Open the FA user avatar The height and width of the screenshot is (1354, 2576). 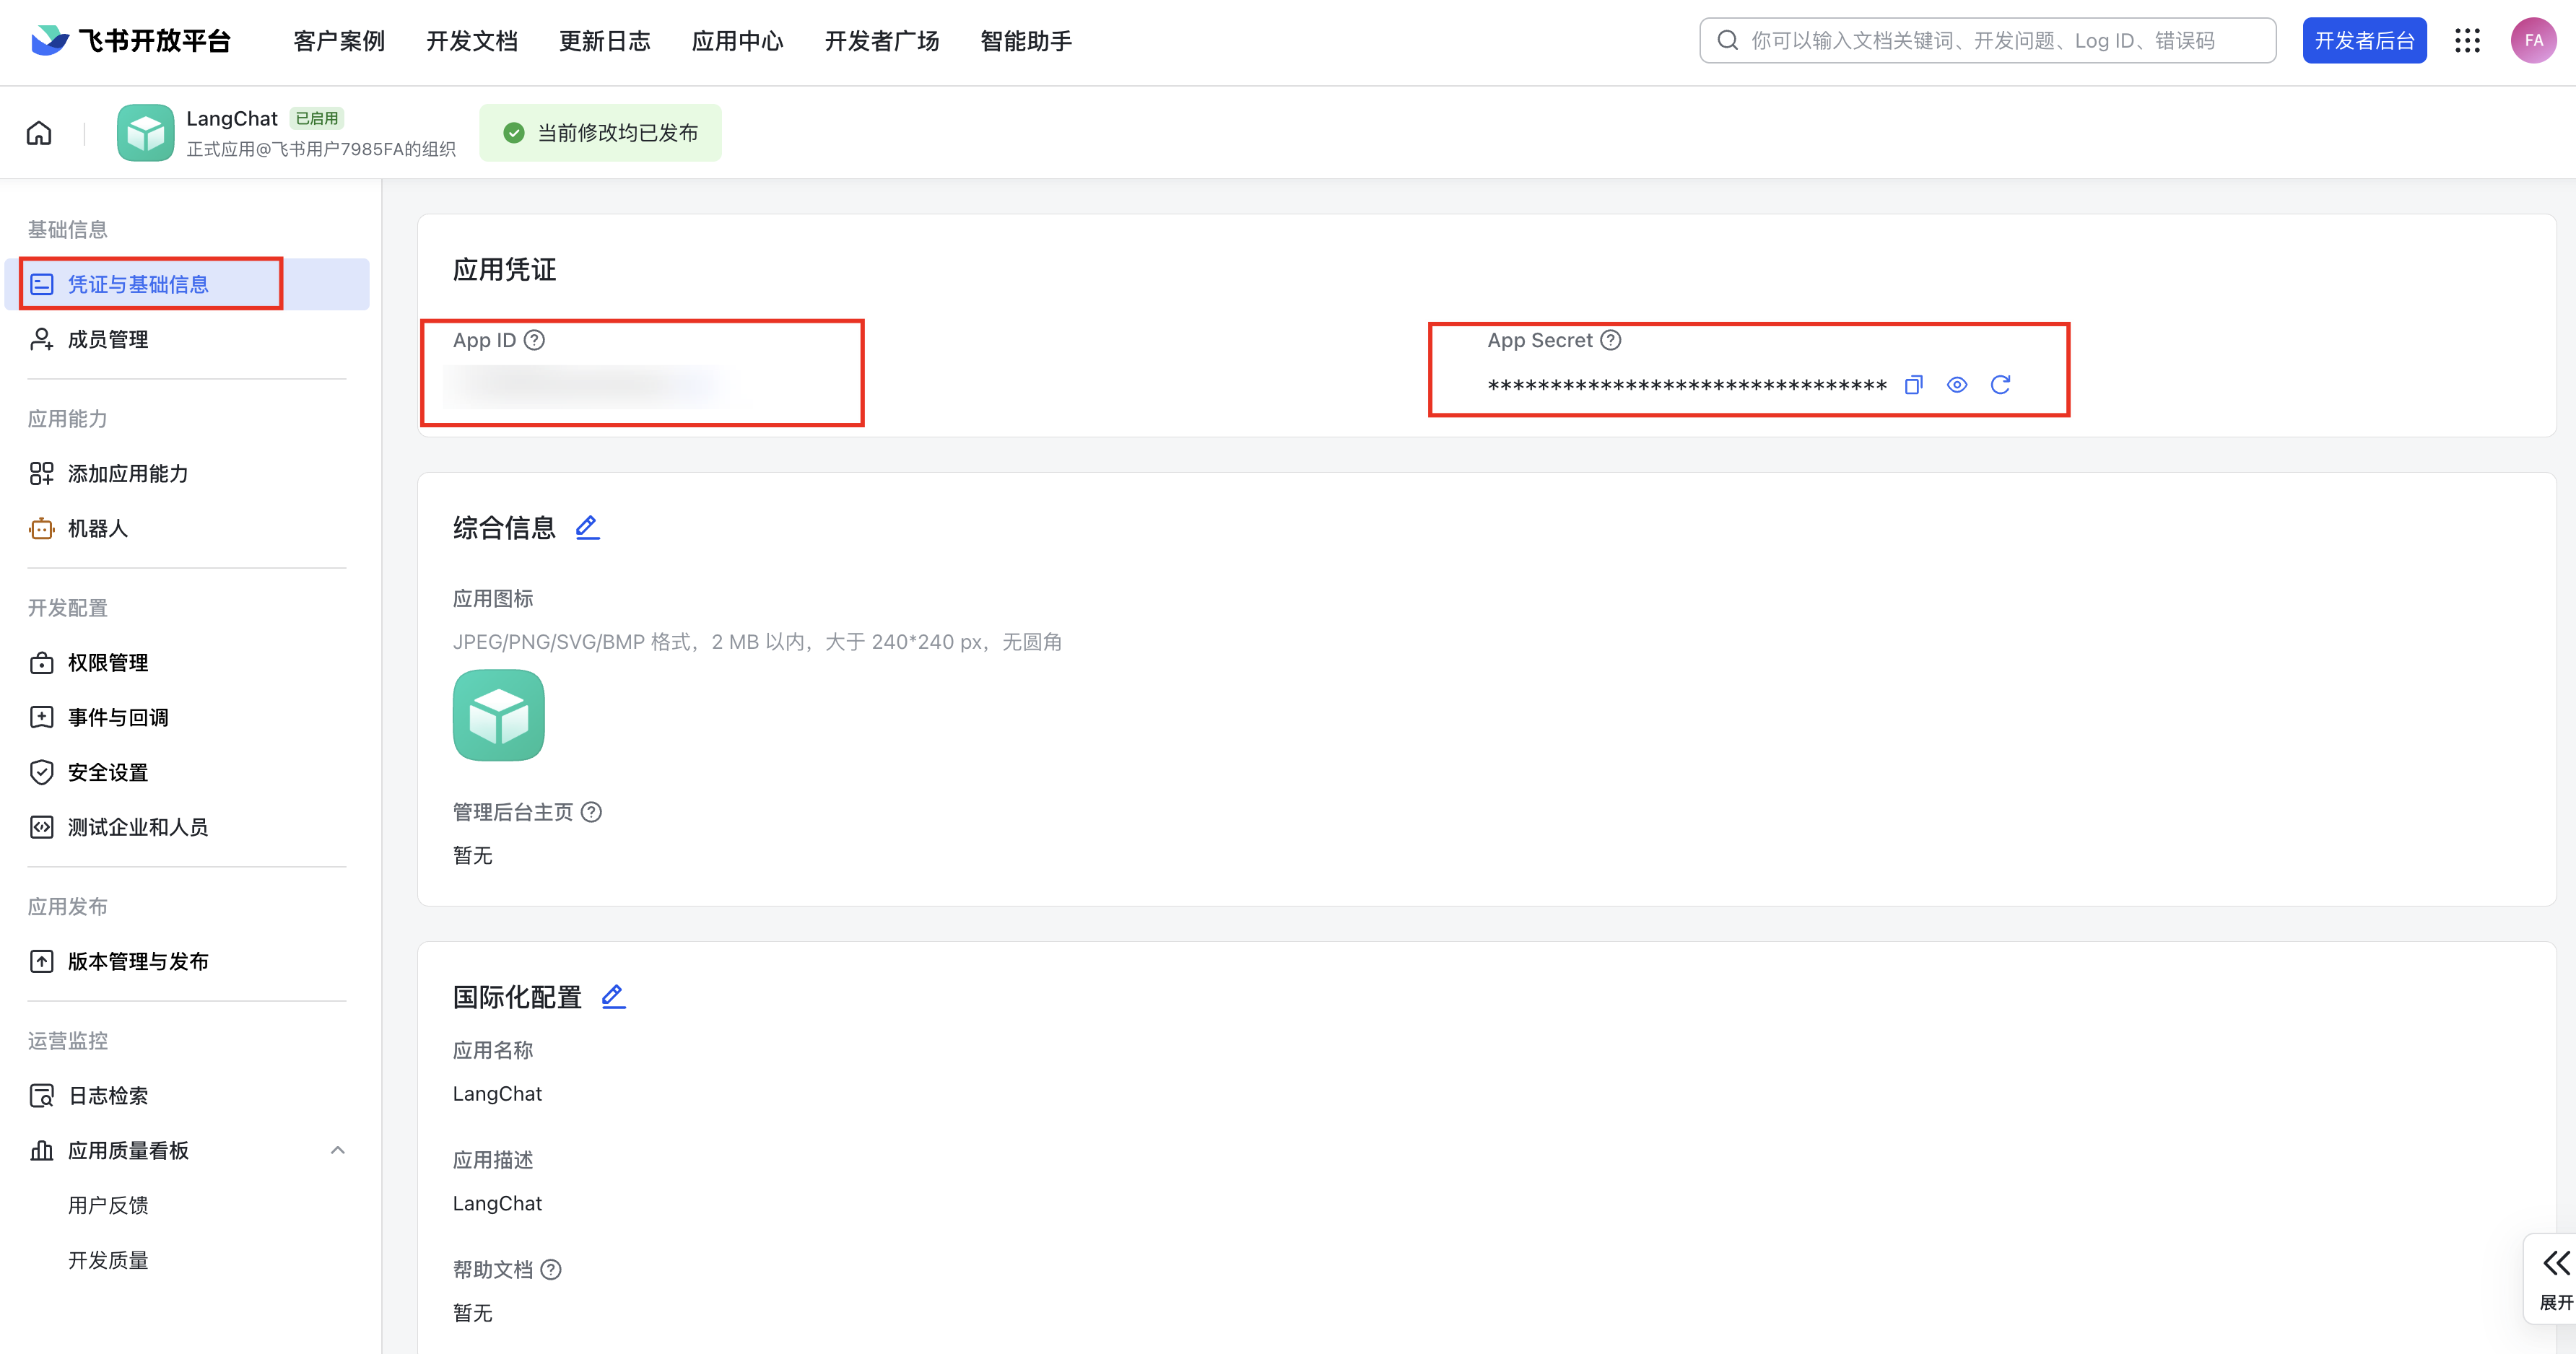pyautogui.click(x=2533, y=41)
